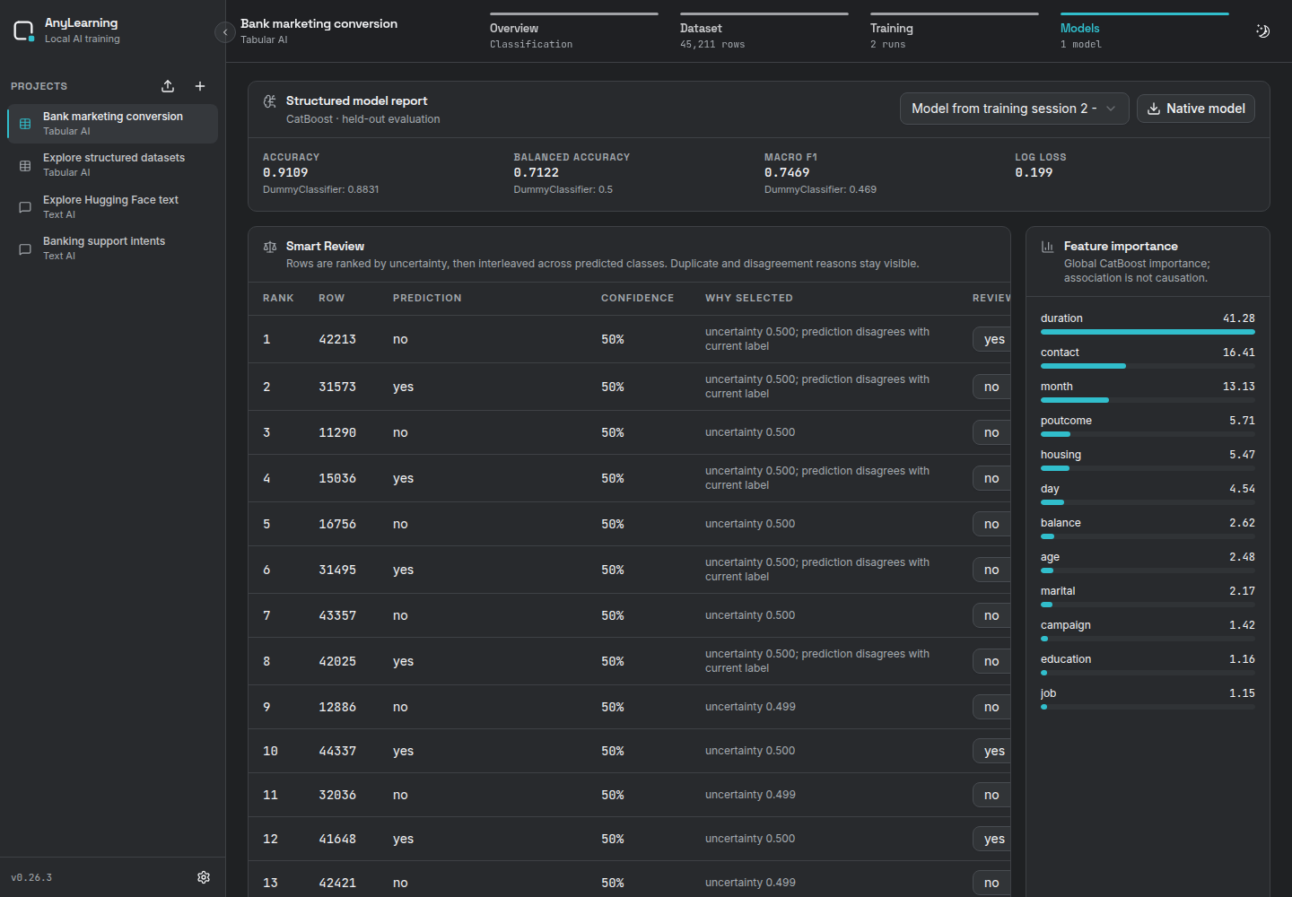Viewport: 1292px width, 897px height.
Task: Switch to the Dataset tab
Action: click(x=764, y=32)
